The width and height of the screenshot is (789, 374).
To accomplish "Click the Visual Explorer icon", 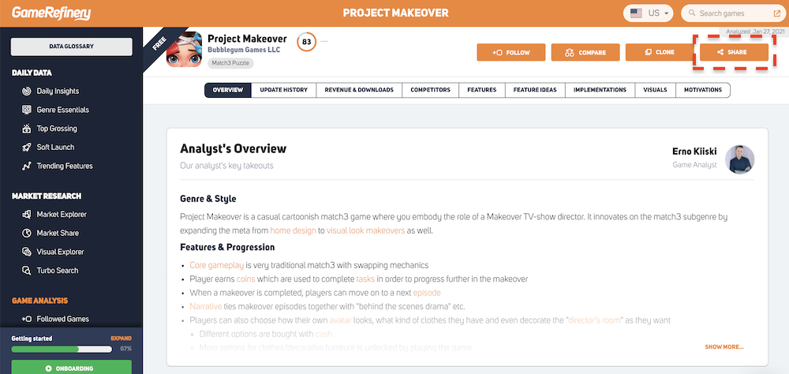I will 27,252.
